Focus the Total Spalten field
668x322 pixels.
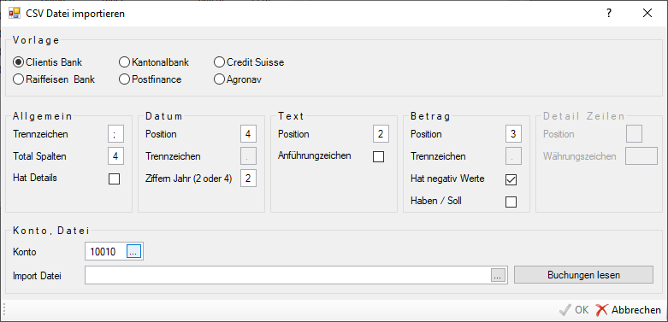[115, 156]
